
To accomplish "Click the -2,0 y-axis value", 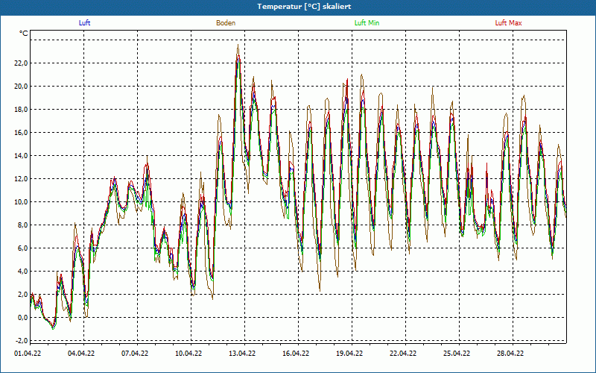I will point(22,341).
